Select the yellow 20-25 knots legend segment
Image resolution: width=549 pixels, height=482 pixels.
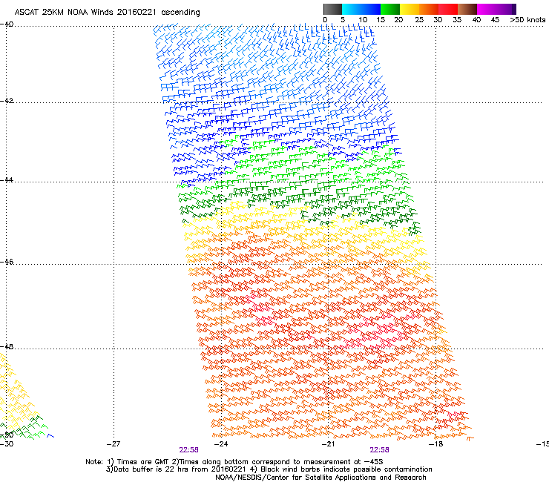point(410,9)
